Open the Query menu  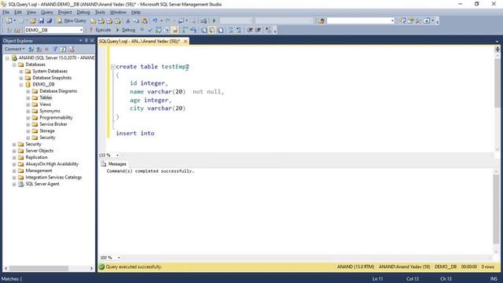(x=47, y=13)
